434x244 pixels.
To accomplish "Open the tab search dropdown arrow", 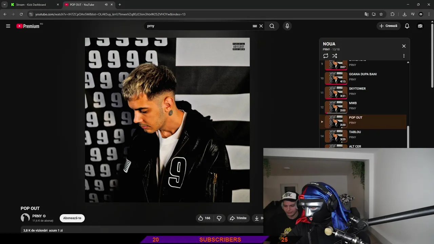I will coord(4,5).
